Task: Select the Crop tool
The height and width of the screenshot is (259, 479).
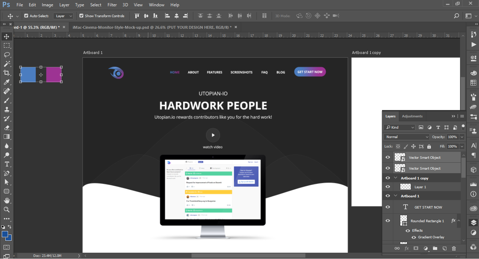Action: (7, 73)
